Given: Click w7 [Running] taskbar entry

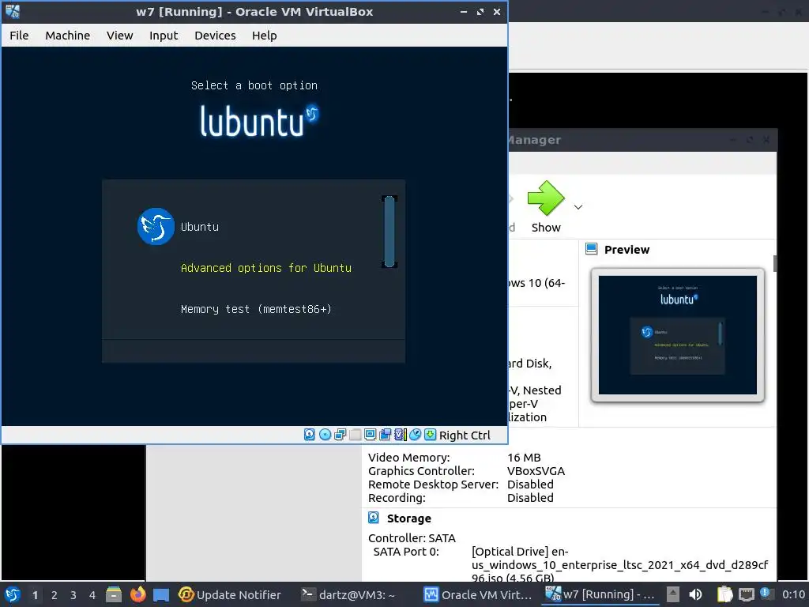Looking at the screenshot, I should point(600,594).
